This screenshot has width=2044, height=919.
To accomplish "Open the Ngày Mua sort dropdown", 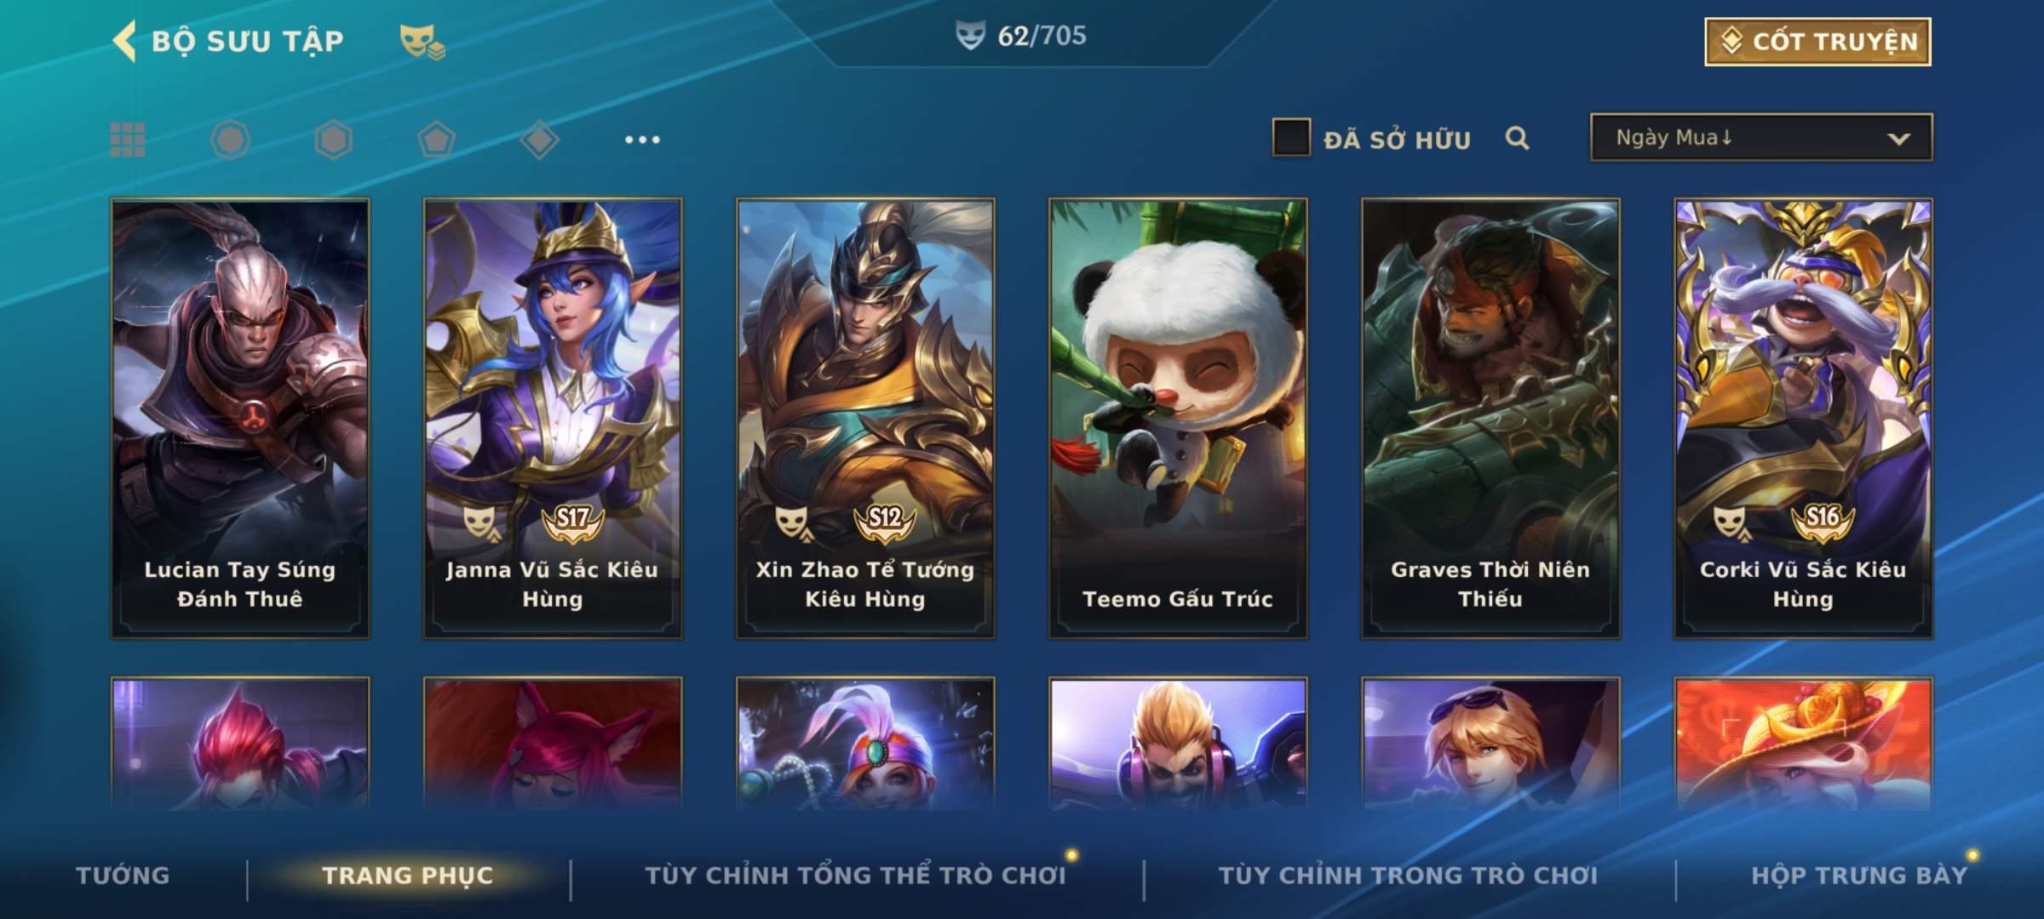I will [x=1761, y=137].
